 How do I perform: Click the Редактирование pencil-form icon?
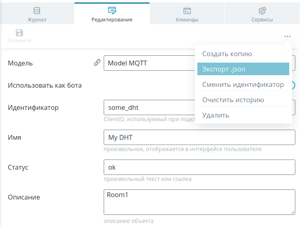112,11
